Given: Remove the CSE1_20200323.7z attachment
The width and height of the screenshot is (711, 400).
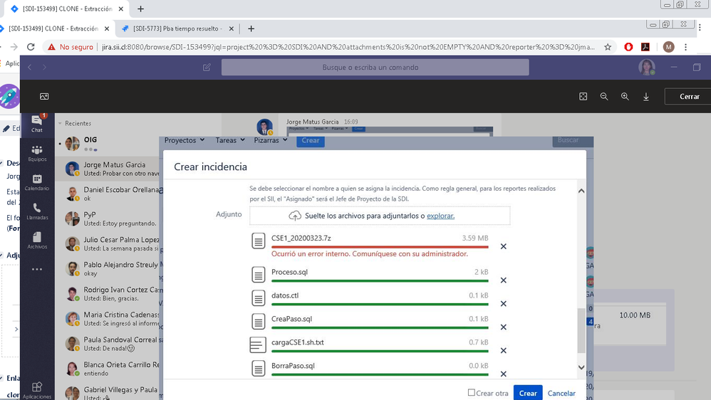Looking at the screenshot, I should coord(503,246).
